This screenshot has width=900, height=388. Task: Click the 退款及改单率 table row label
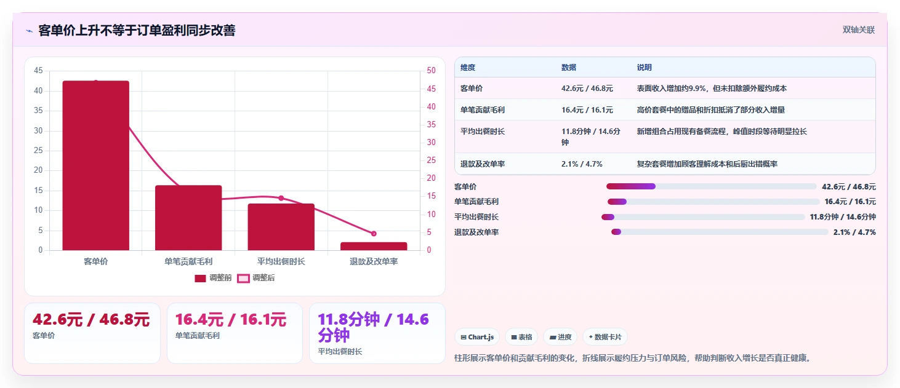[483, 164]
